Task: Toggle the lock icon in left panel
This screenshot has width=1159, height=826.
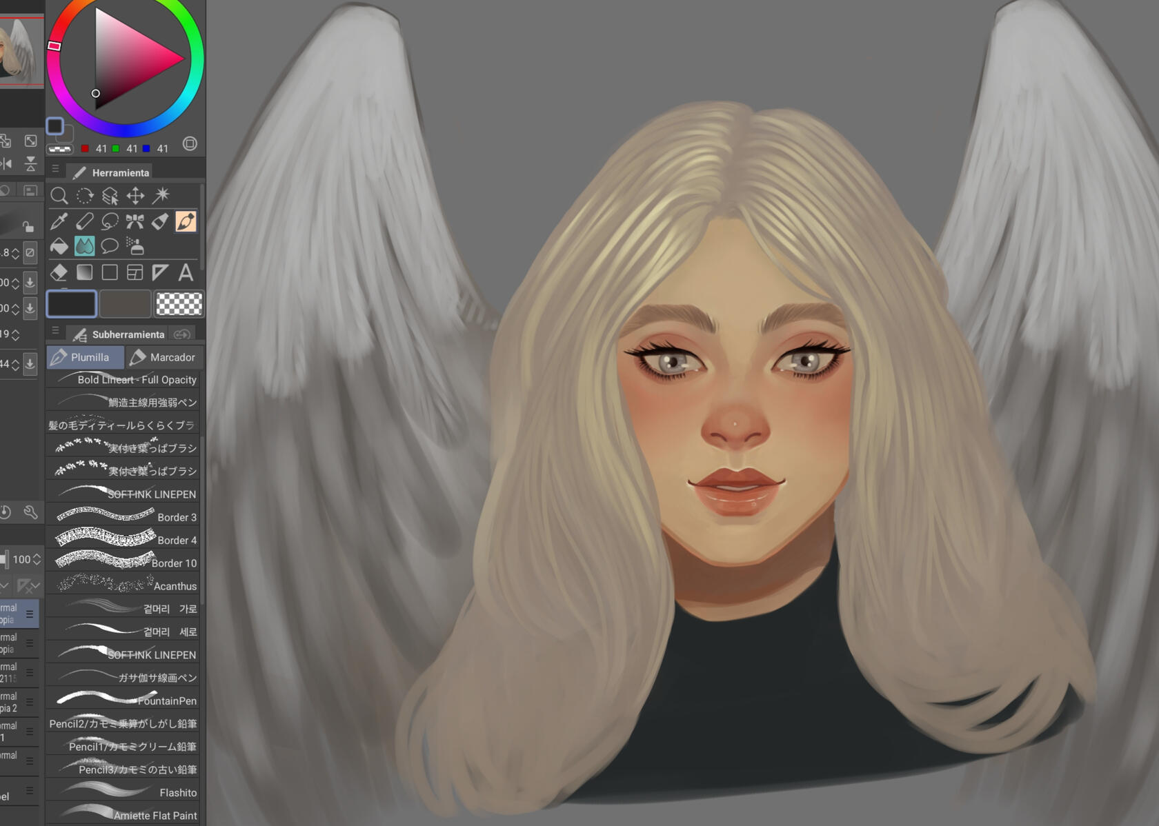Action: tap(28, 226)
